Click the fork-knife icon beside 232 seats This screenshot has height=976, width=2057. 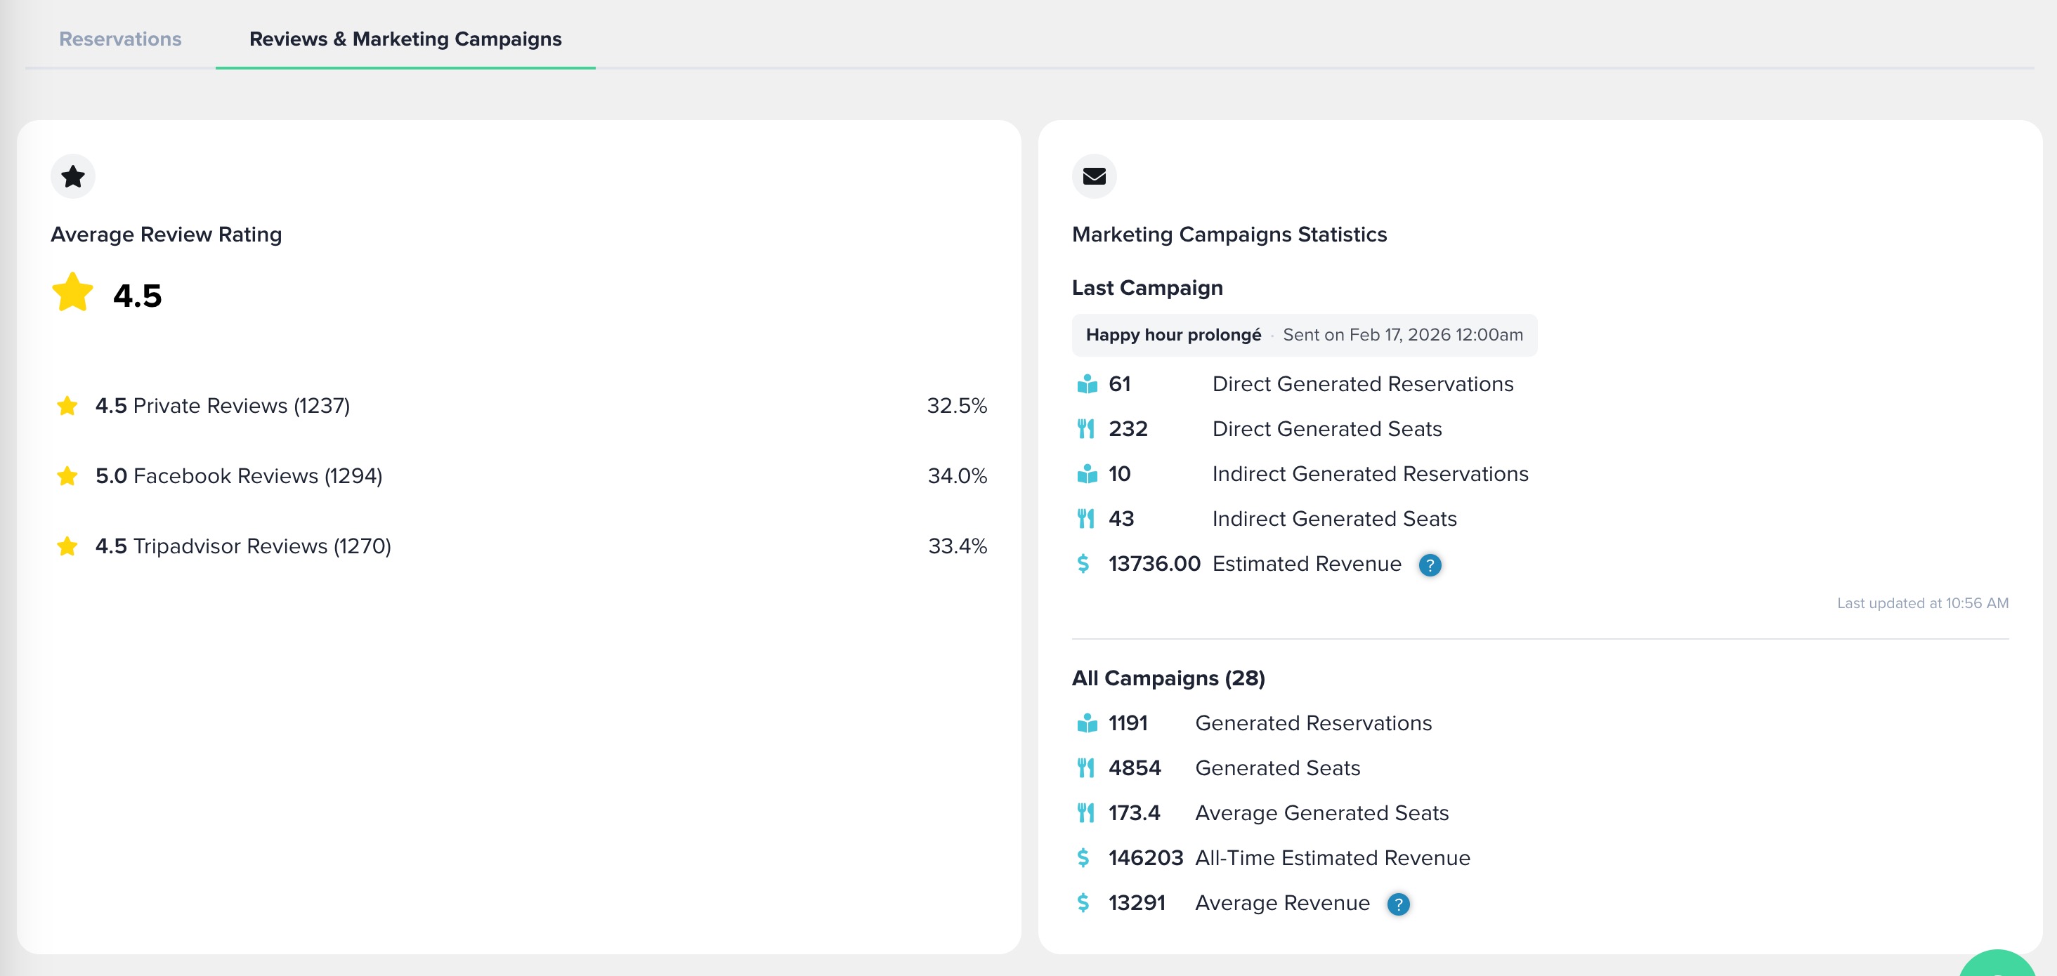click(1085, 429)
